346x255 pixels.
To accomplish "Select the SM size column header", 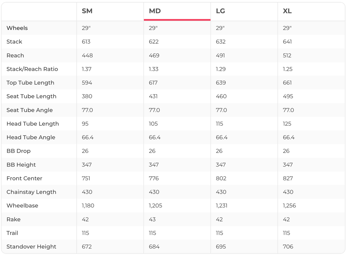I will coord(87,11).
